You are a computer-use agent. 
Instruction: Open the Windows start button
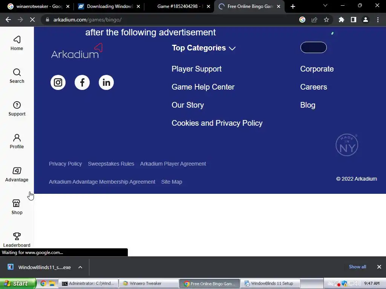(x=18, y=284)
